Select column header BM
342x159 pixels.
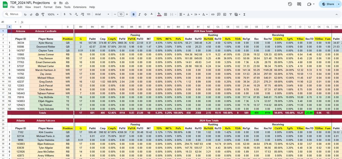coord(81,27)
